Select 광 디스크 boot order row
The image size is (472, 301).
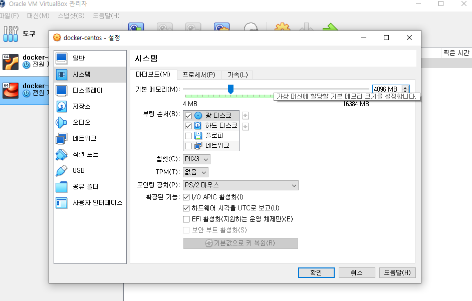(x=211, y=116)
